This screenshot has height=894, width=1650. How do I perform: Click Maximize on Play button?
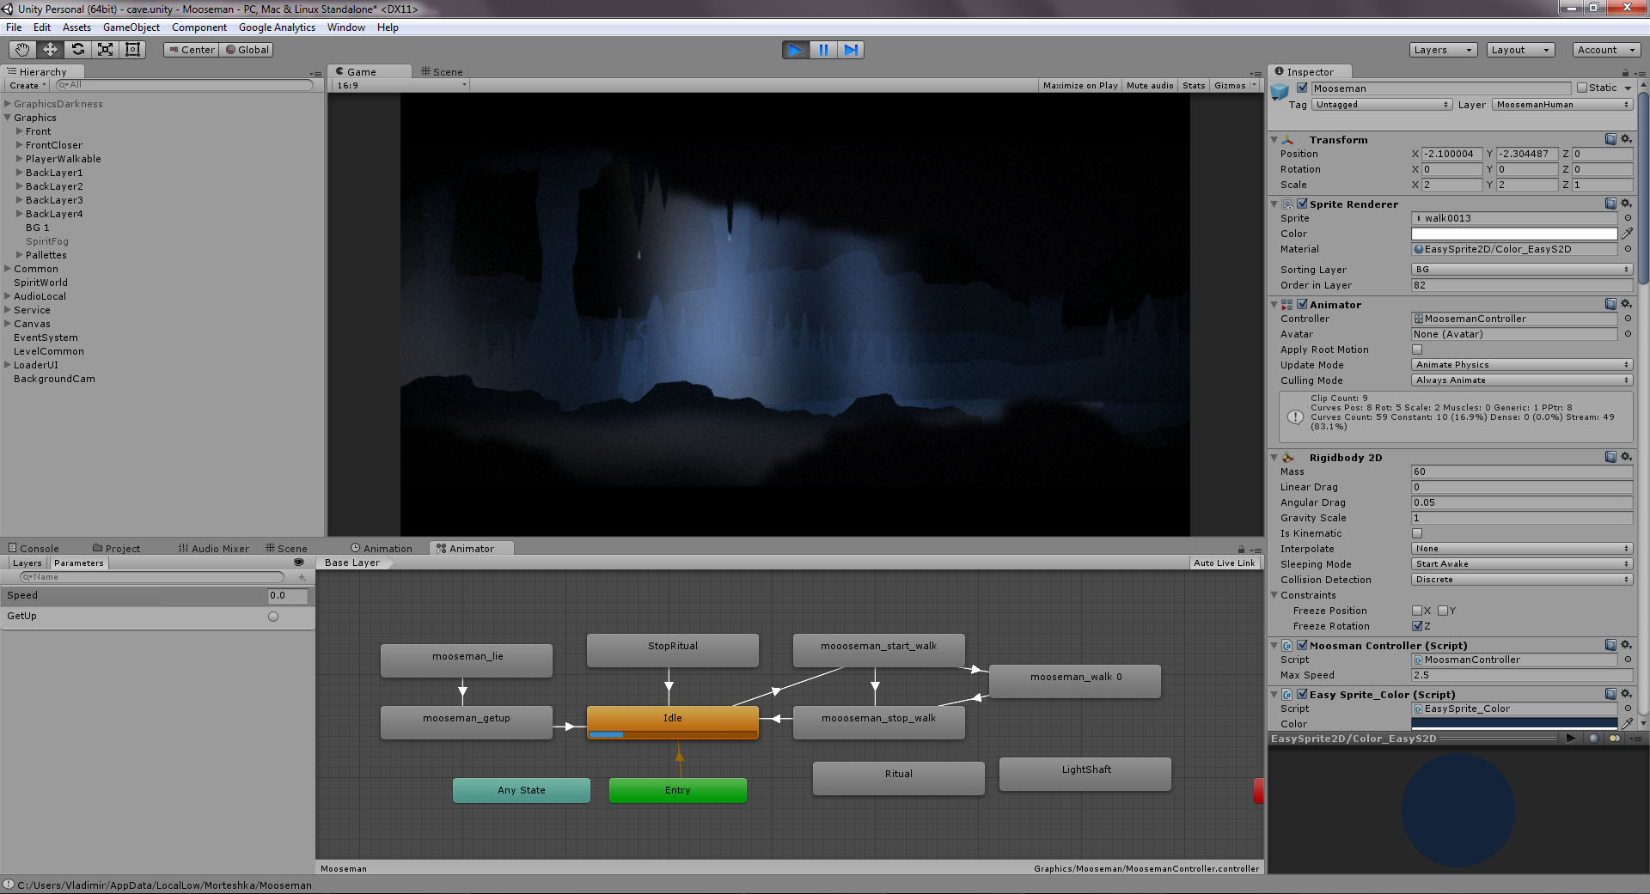click(1079, 86)
